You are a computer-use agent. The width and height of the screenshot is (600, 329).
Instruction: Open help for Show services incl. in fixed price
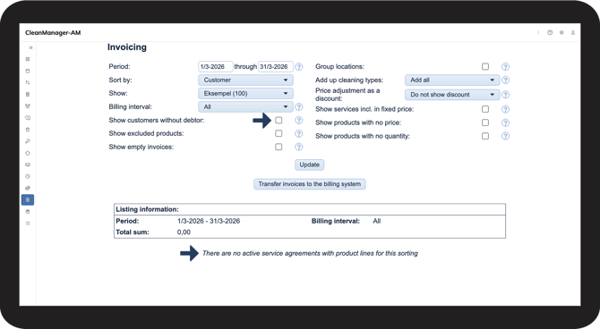pos(505,109)
